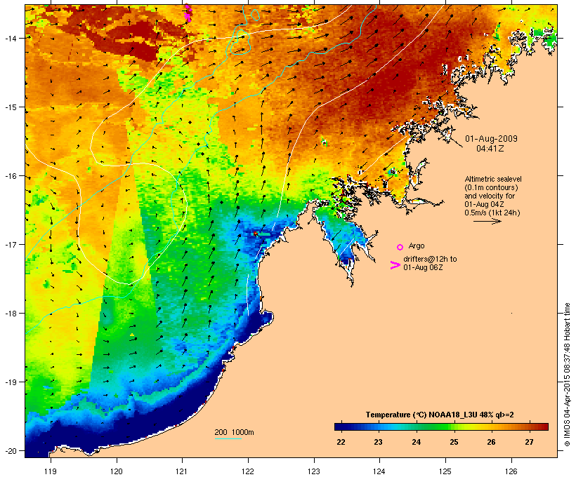Click the color bar value 27
This screenshot has height=477, width=576.
[x=529, y=442]
